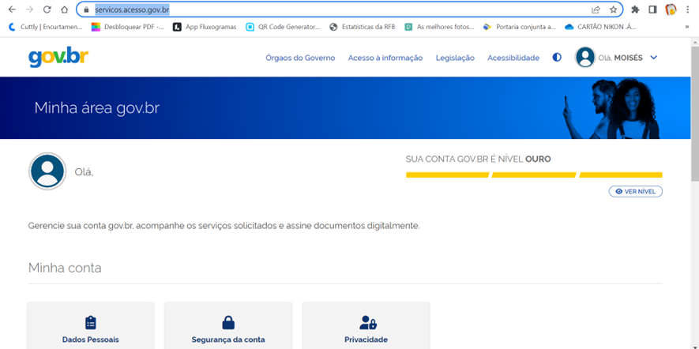Open Chrome three-dot menu
The height and width of the screenshot is (349, 699).
click(688, 9)
